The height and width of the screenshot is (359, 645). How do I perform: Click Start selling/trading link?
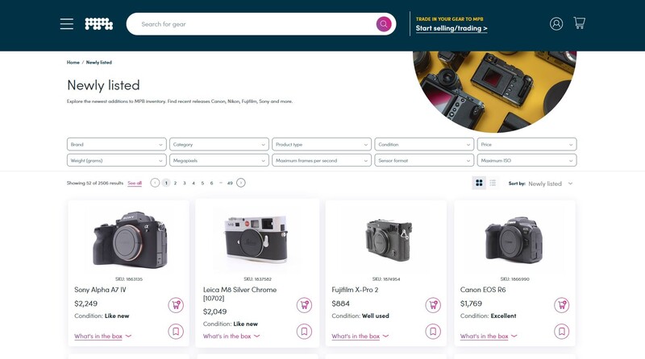451,28
